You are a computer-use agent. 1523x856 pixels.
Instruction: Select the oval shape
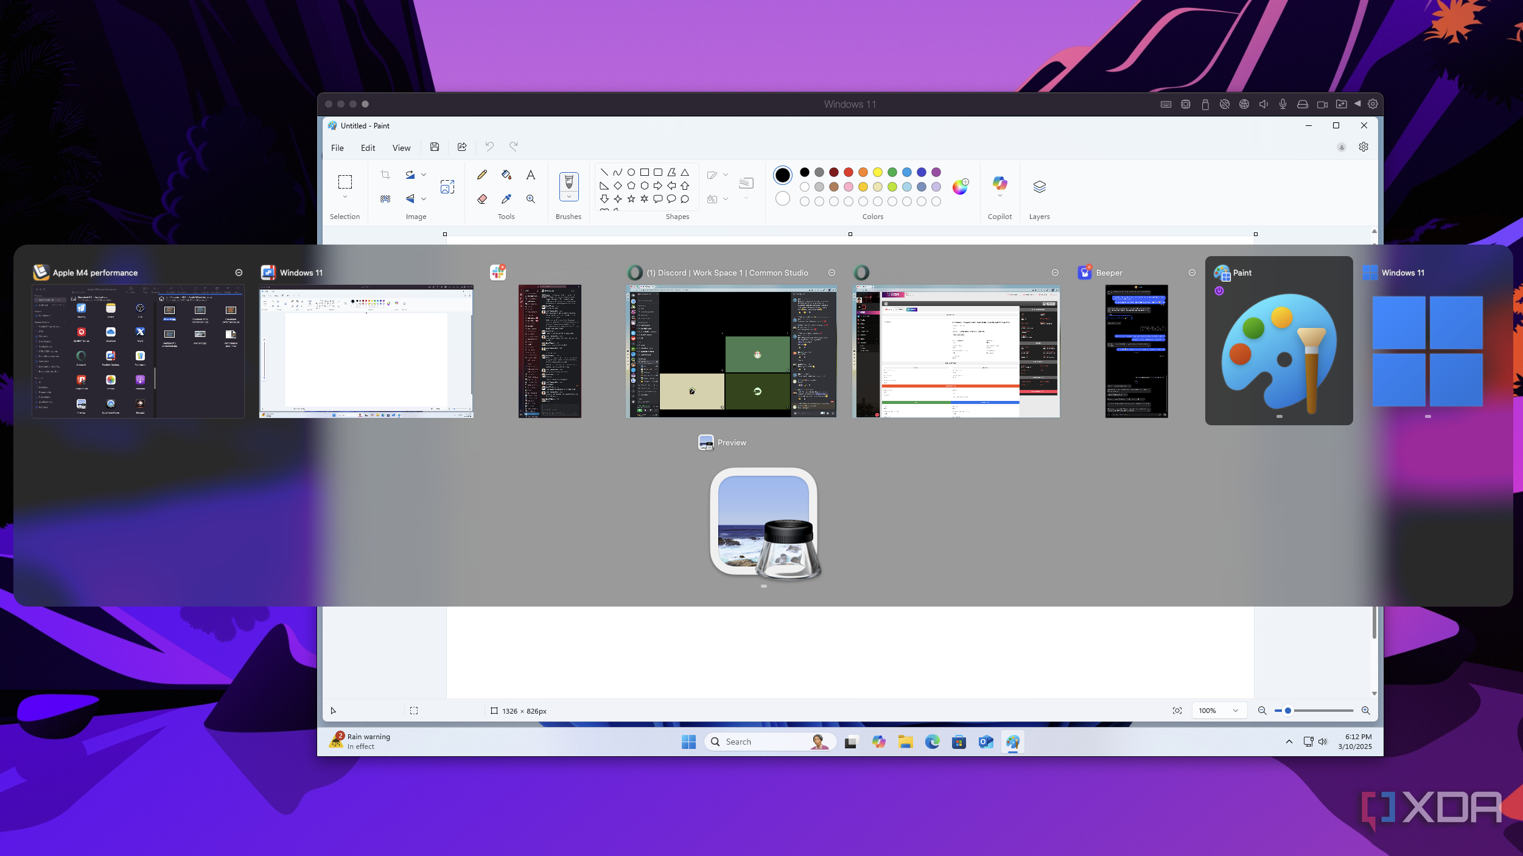click(631, 172)
